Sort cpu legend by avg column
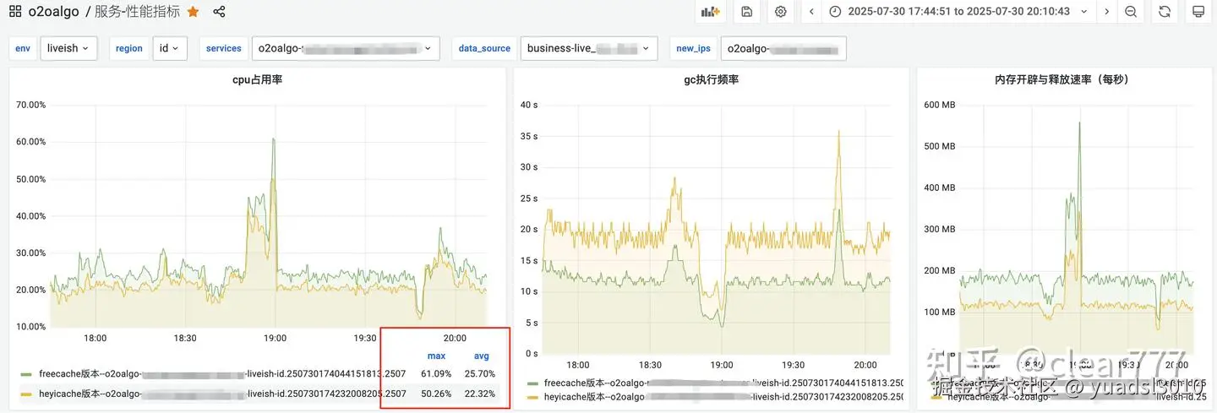The height and width of the screenshot is (413, 1217). click(481, 356)
